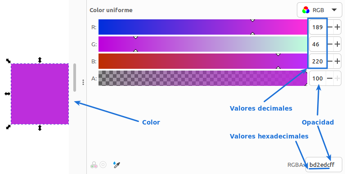Pick a color with the eyedropper tool
Viewport: 345px width, 174px height.
click(x=116, y=165)
